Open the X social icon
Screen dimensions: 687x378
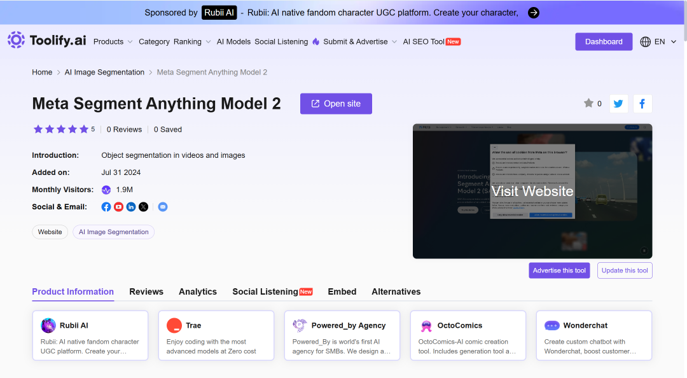(x=143, y=207)
